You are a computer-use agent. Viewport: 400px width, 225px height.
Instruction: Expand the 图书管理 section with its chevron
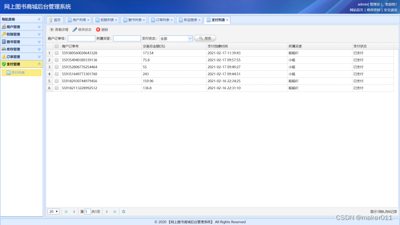coord(39,41)
